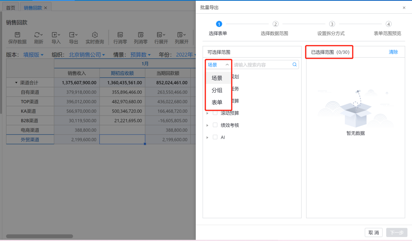Click the 行消零 toolbar icon

[120, 35]
